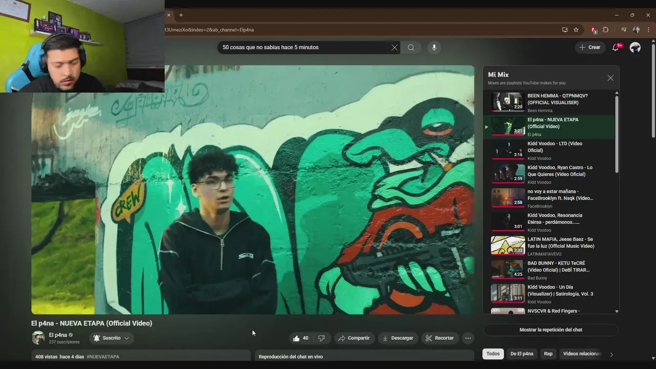
Task: Play BEEN HEMMA - QTPNMQV? in the mix
Action: pyautogui.click(x=548, y=102)
